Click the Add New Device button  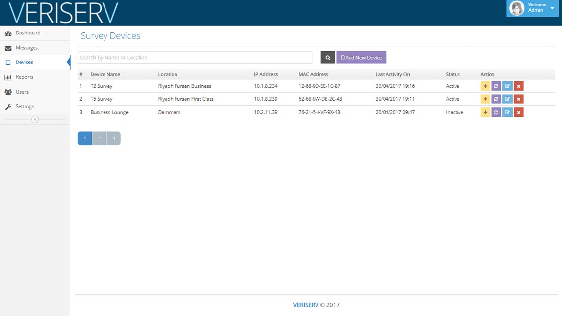(x=361, y=58)
